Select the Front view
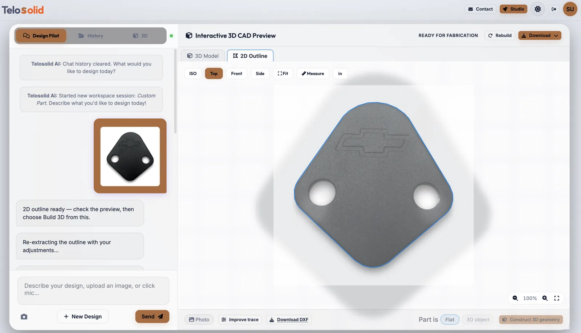This screenshot has height=333, width=581. pyautogui.click(x=236, y=73)
